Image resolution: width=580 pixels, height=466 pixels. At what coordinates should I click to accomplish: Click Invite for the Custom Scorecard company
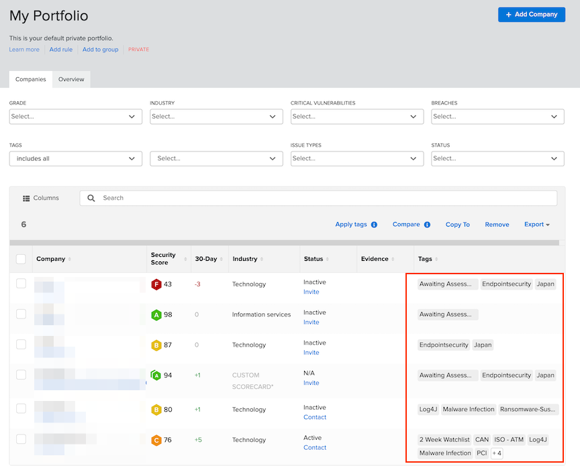[311, 384]
